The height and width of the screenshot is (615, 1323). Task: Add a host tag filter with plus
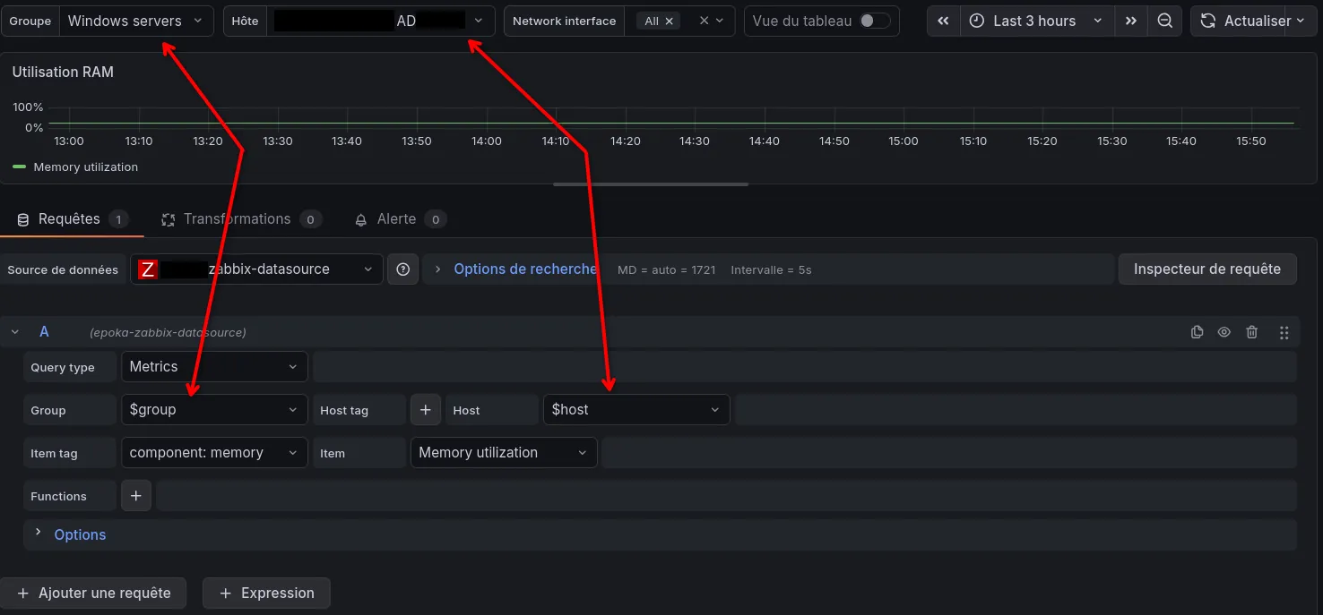coord(426,410)
